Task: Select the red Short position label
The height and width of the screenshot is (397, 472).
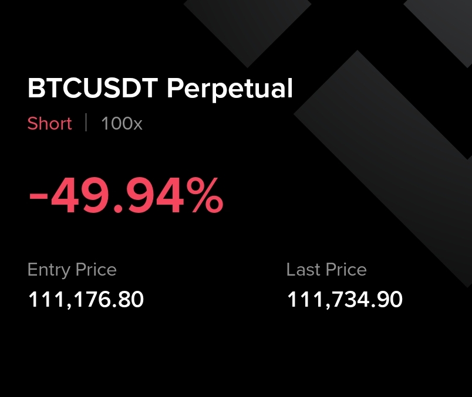Action: click(50, 124)
